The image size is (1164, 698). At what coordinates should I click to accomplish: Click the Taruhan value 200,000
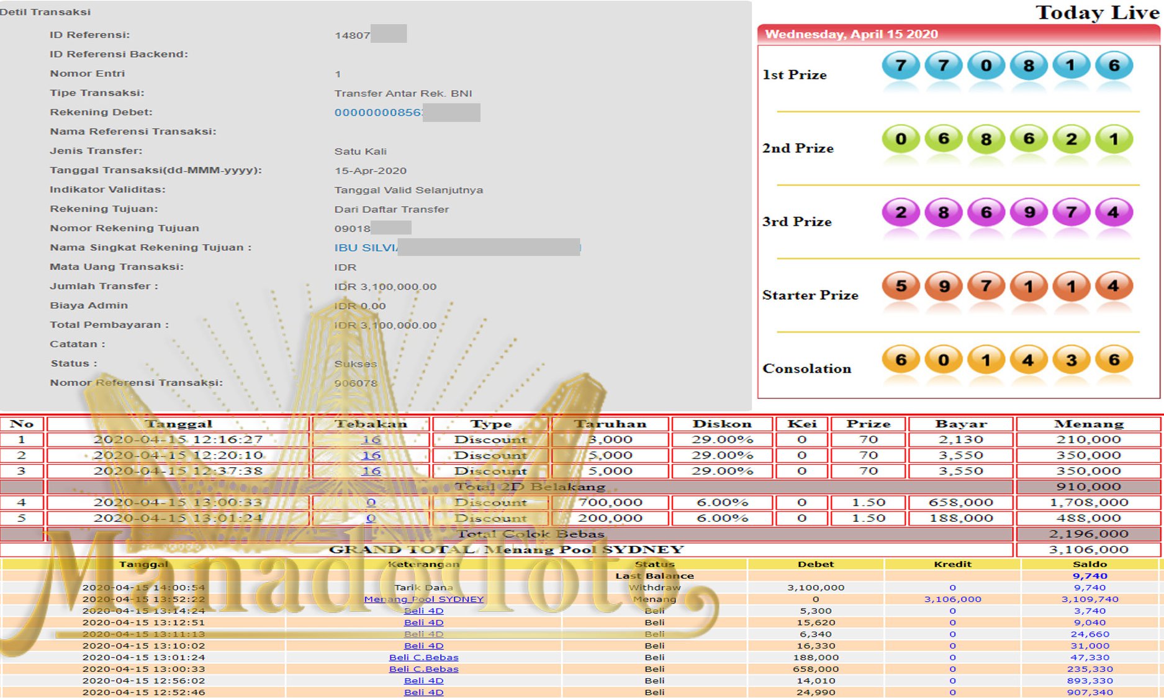[x=610, y=517]
